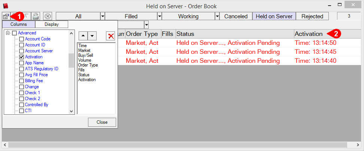This screenshot has width=364, height=151.
Task: Show Rejected orders
Action: tap(312, 16)
